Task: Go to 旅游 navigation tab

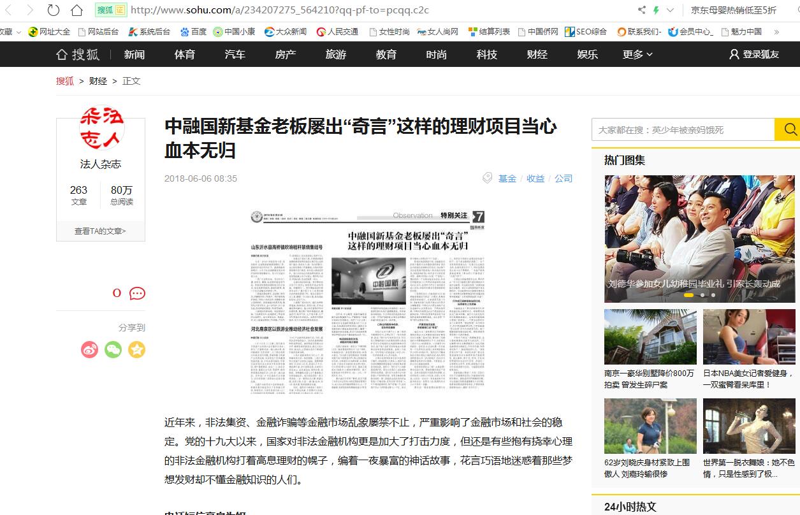Action: coord(336,55)
